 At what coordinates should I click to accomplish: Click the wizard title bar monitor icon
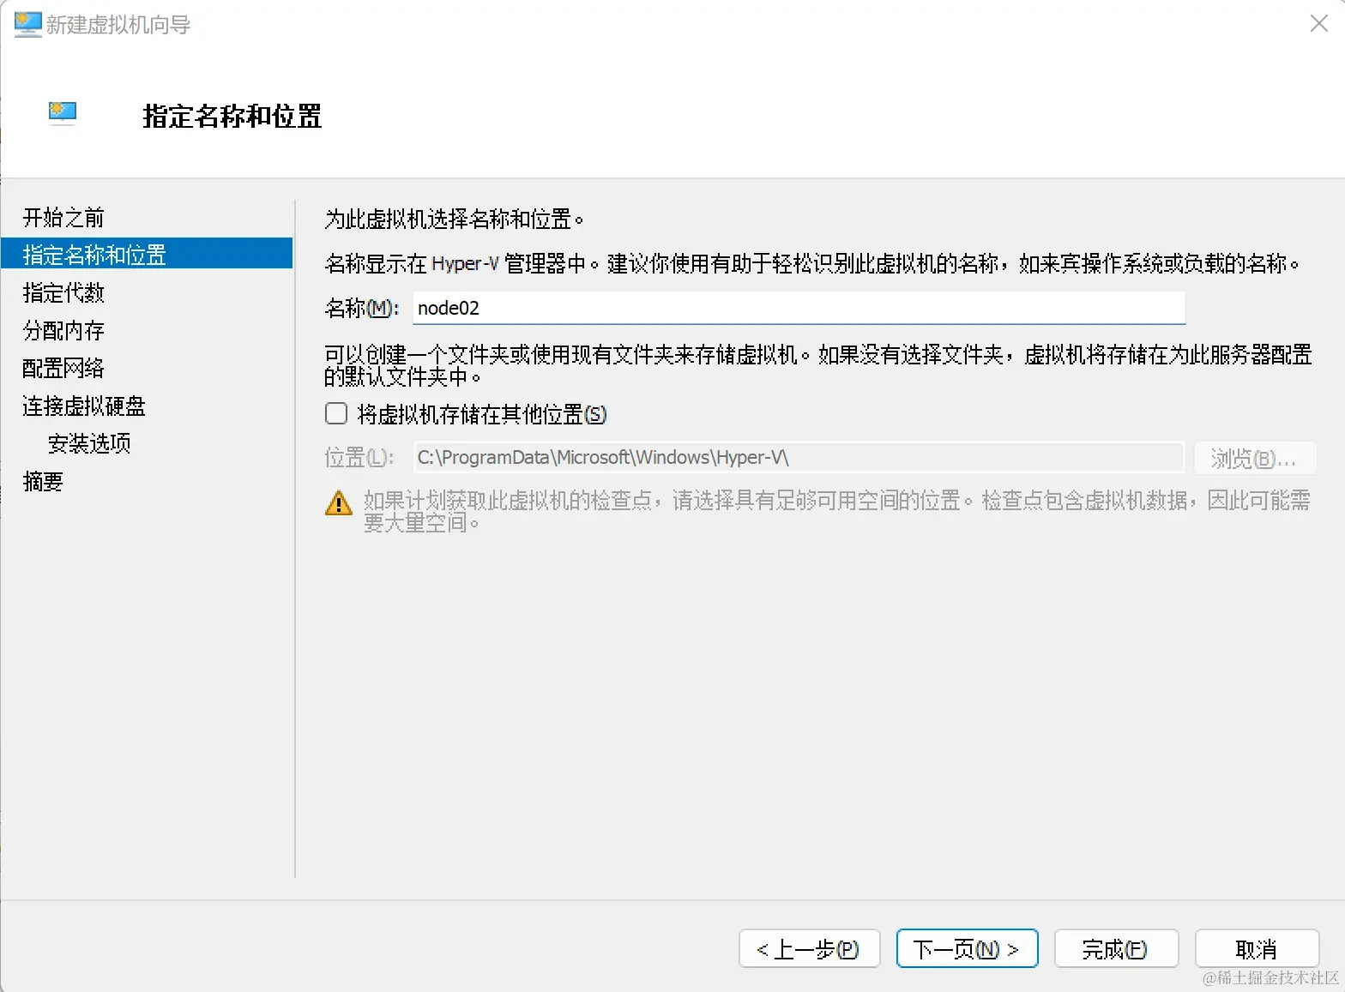click(27, 24)
